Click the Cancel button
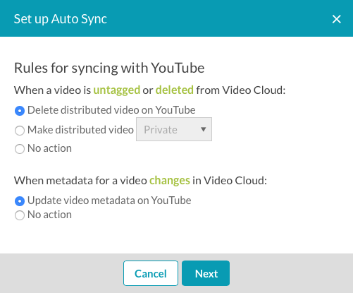 151,273
